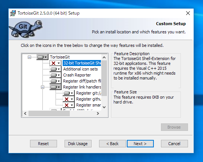Image resolution: width=203 pixels, height=162 pixels.
Task: Click the feature tree scroll down arrow
Action: point(104,107)
